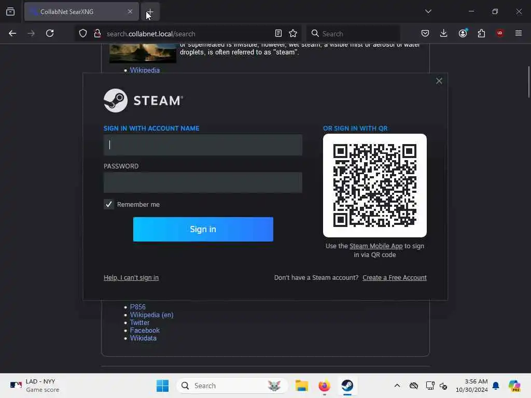
Task: Click the Steam password field
Action: coord(203,182)
